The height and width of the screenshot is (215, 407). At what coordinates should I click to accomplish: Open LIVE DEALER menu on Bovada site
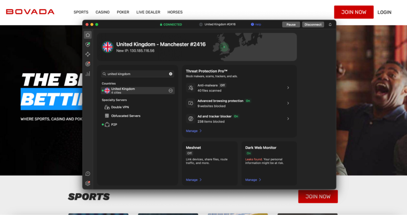coord(148,12)
